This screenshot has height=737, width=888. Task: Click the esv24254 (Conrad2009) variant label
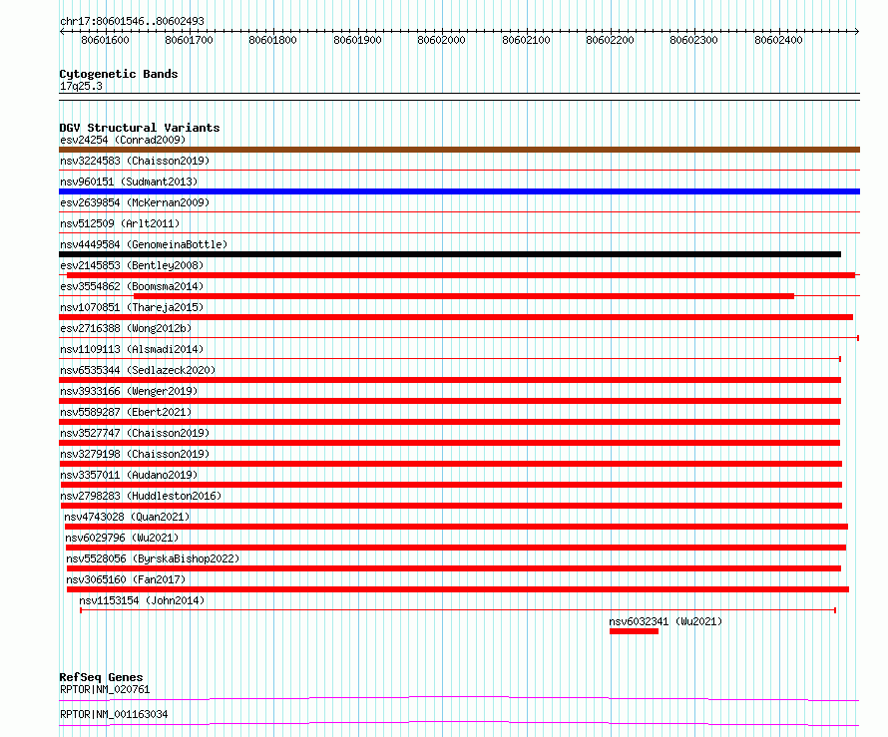pyautogui.click(x=123, y=140)
